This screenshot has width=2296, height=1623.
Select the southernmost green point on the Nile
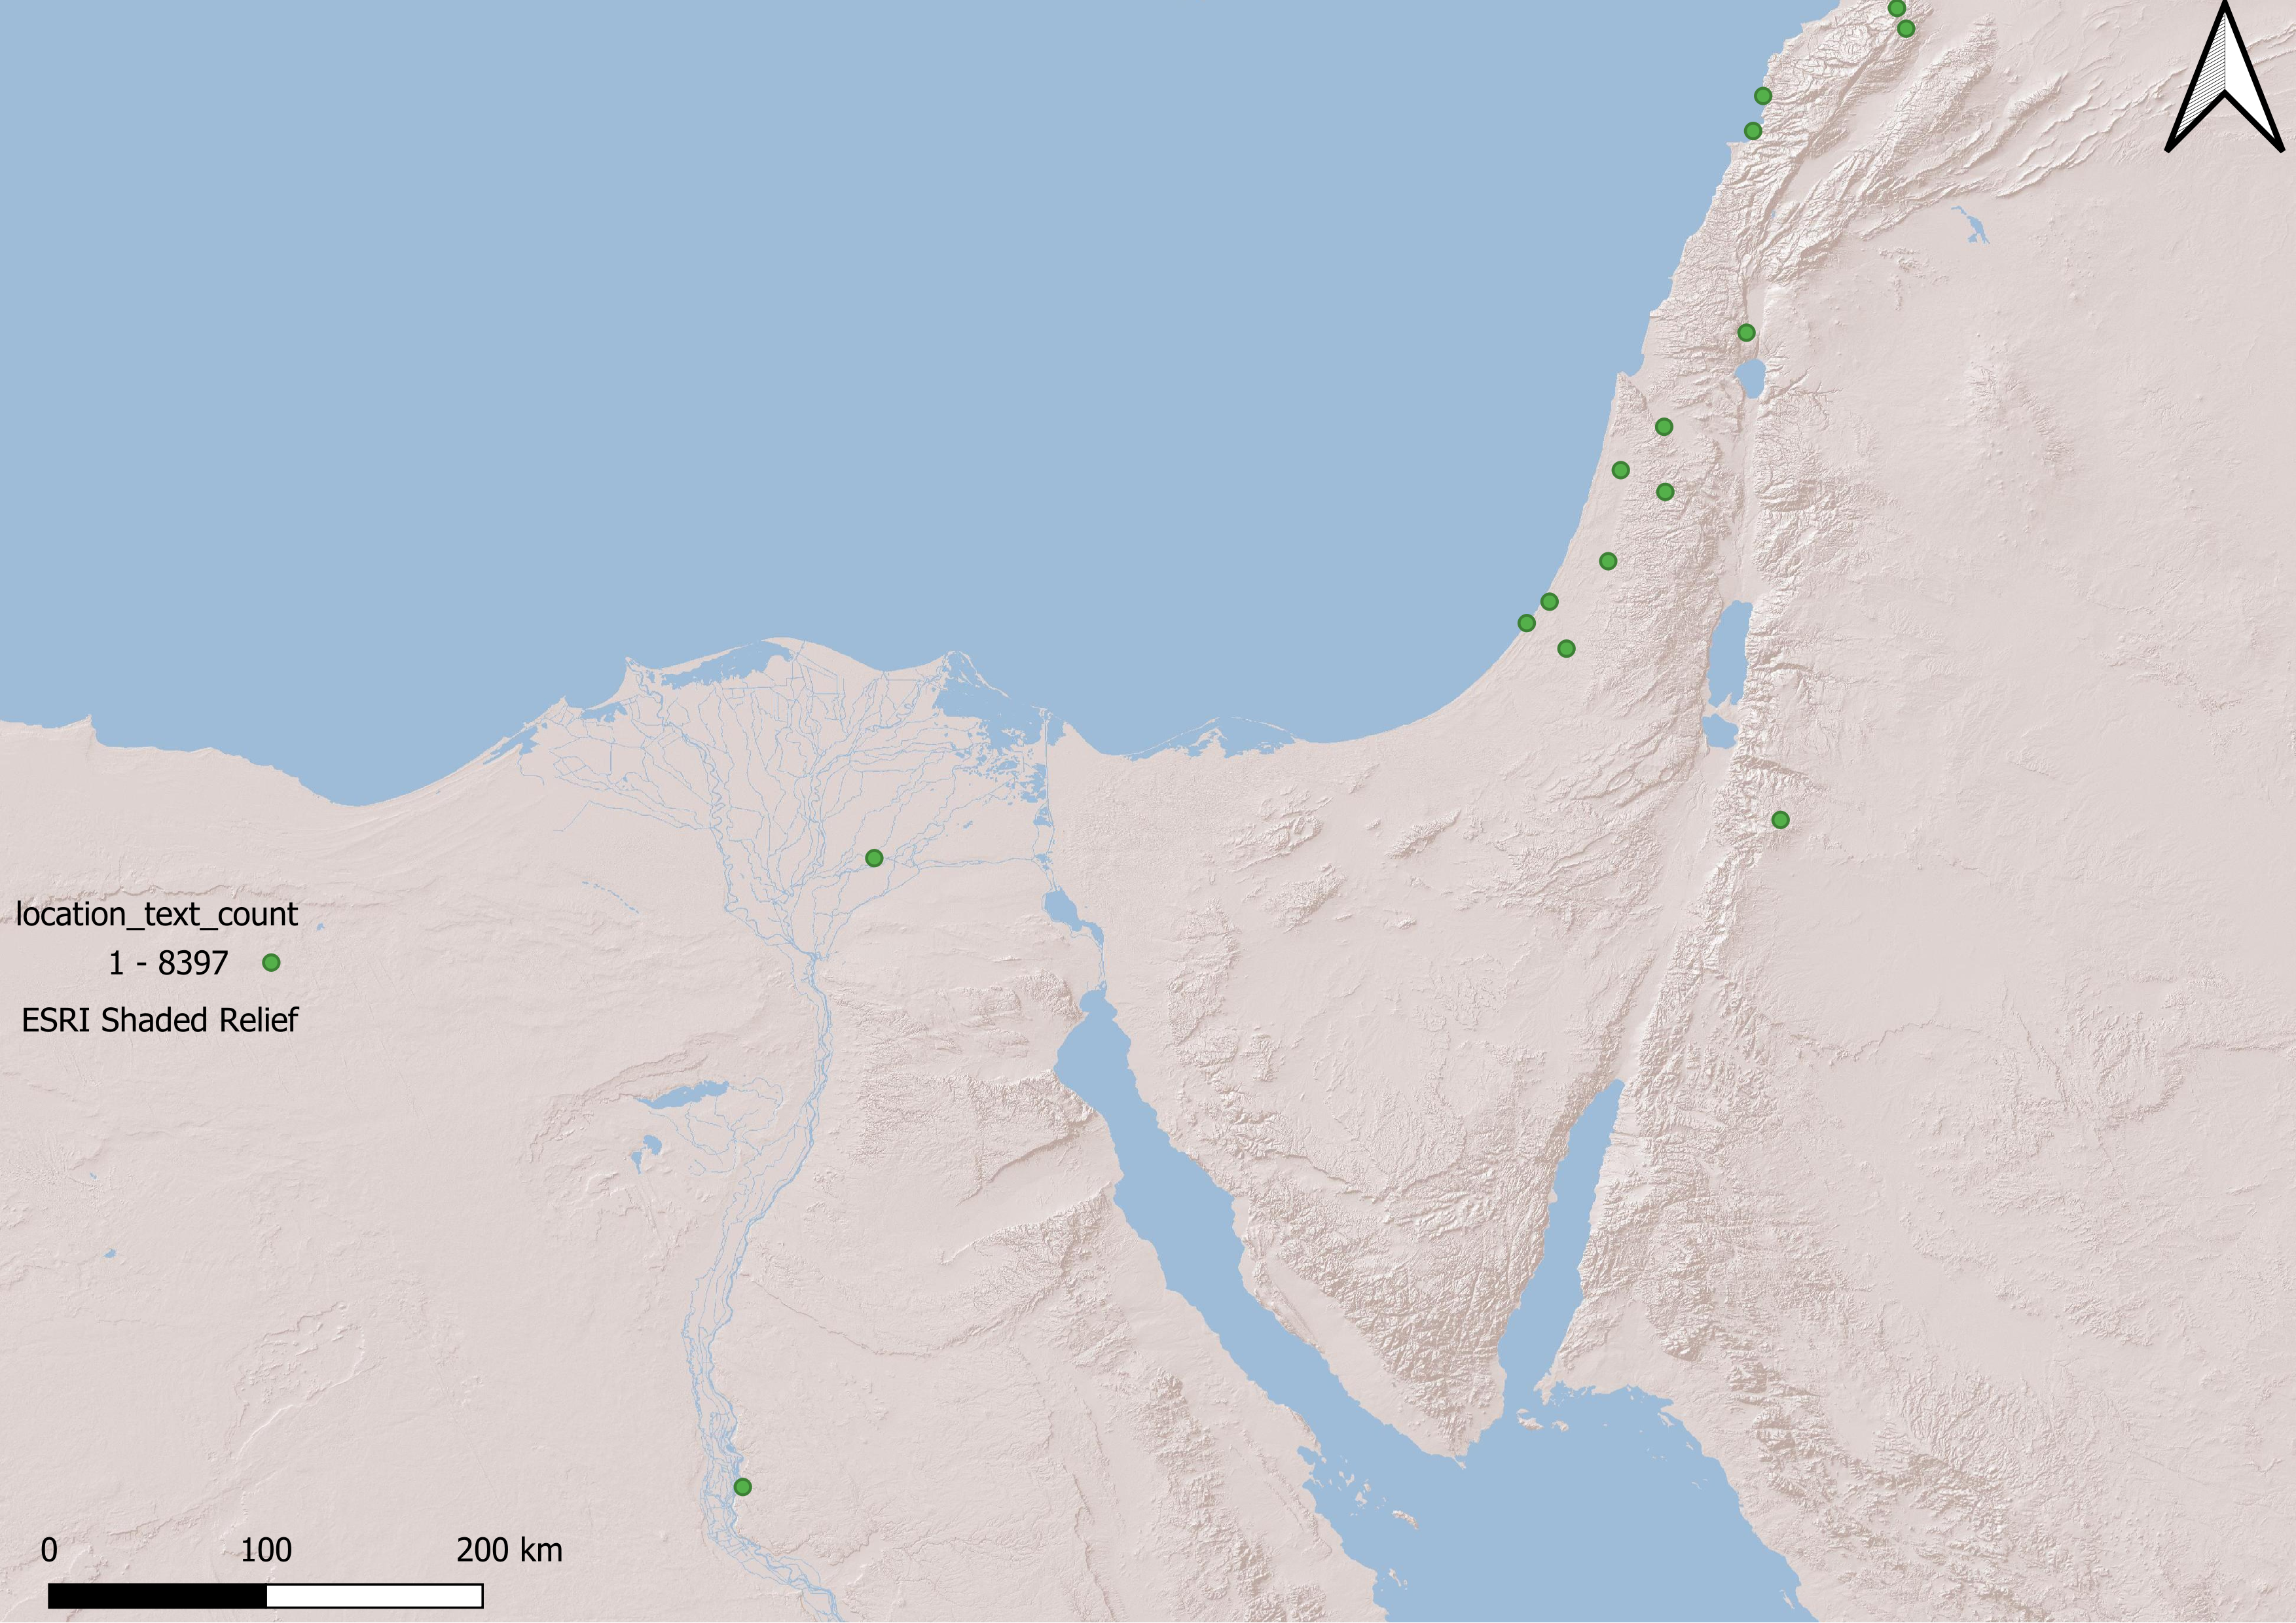[x=742, y=1487]
